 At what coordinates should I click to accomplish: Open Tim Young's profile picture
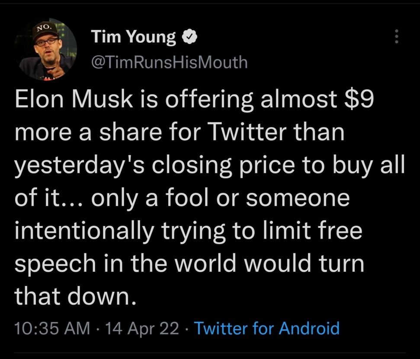coord(46,49)
